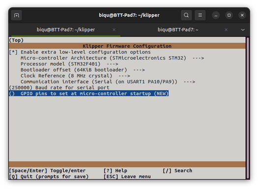The image size is (258, 189).
Task: Maximize the terminal window
Action: coord(229,15)
